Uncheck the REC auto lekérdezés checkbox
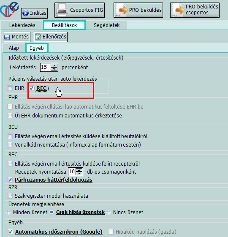228x237 pixels. (31, 88)
